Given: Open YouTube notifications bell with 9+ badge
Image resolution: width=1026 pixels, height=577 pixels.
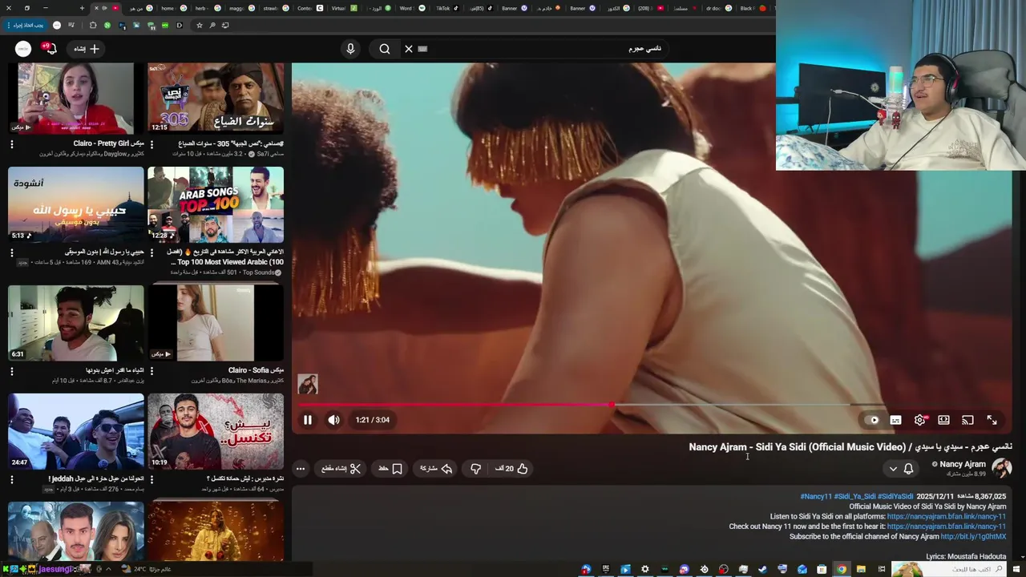Looking at the screenshot, I should click(x=49, y=49).
